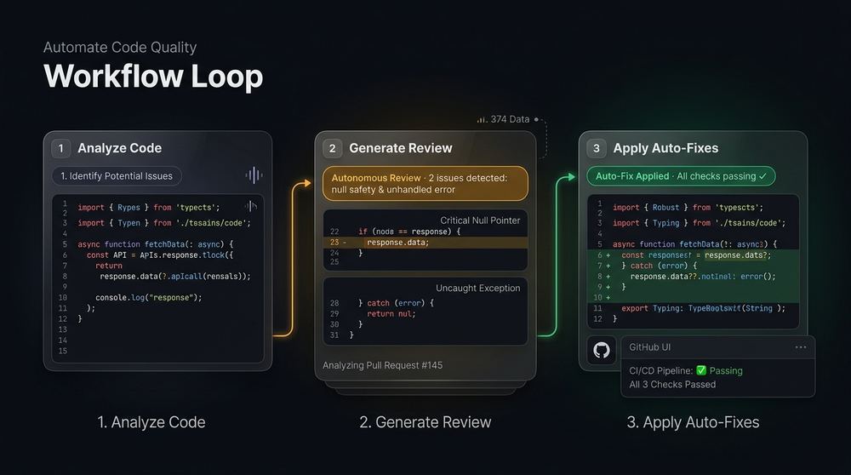Click the step 3 number badge
Viewport: 851px width, 475px height.
point(597,148)
